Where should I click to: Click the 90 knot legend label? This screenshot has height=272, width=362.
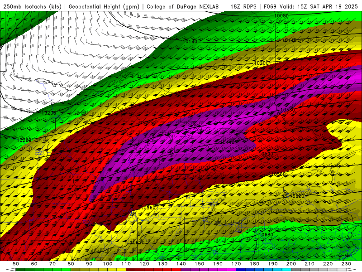89,264
